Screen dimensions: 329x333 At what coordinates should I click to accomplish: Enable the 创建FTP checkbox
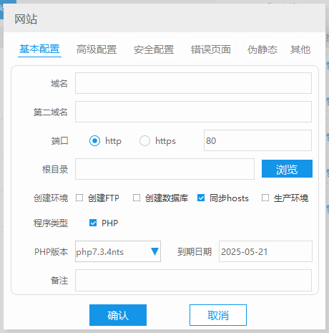[79, 198]
